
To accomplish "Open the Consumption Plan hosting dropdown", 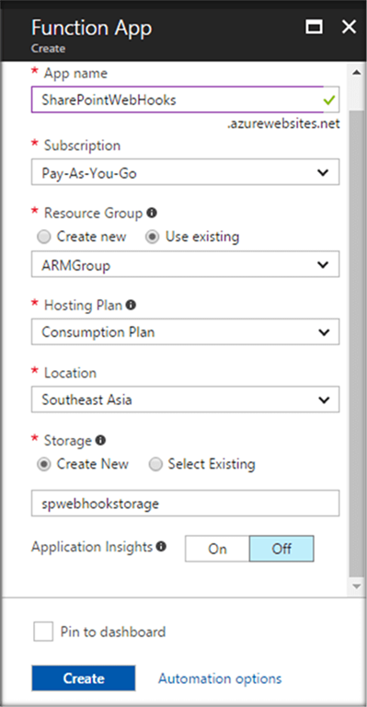I will (185, 331).
